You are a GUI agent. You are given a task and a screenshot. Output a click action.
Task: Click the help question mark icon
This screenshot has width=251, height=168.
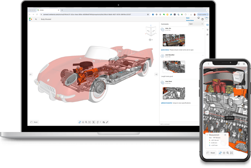pos(202,19)
